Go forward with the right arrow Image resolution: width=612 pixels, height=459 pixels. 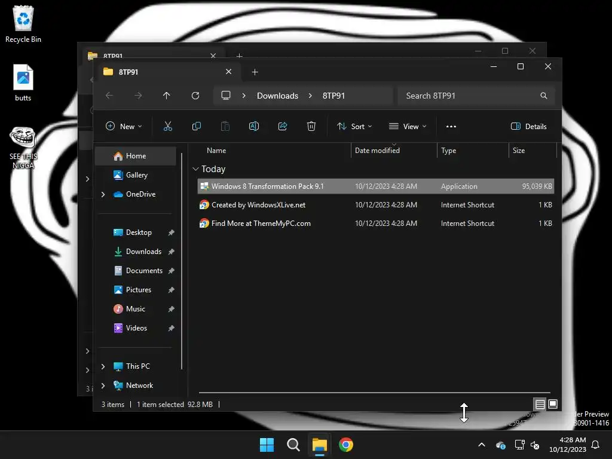[138, 96]
